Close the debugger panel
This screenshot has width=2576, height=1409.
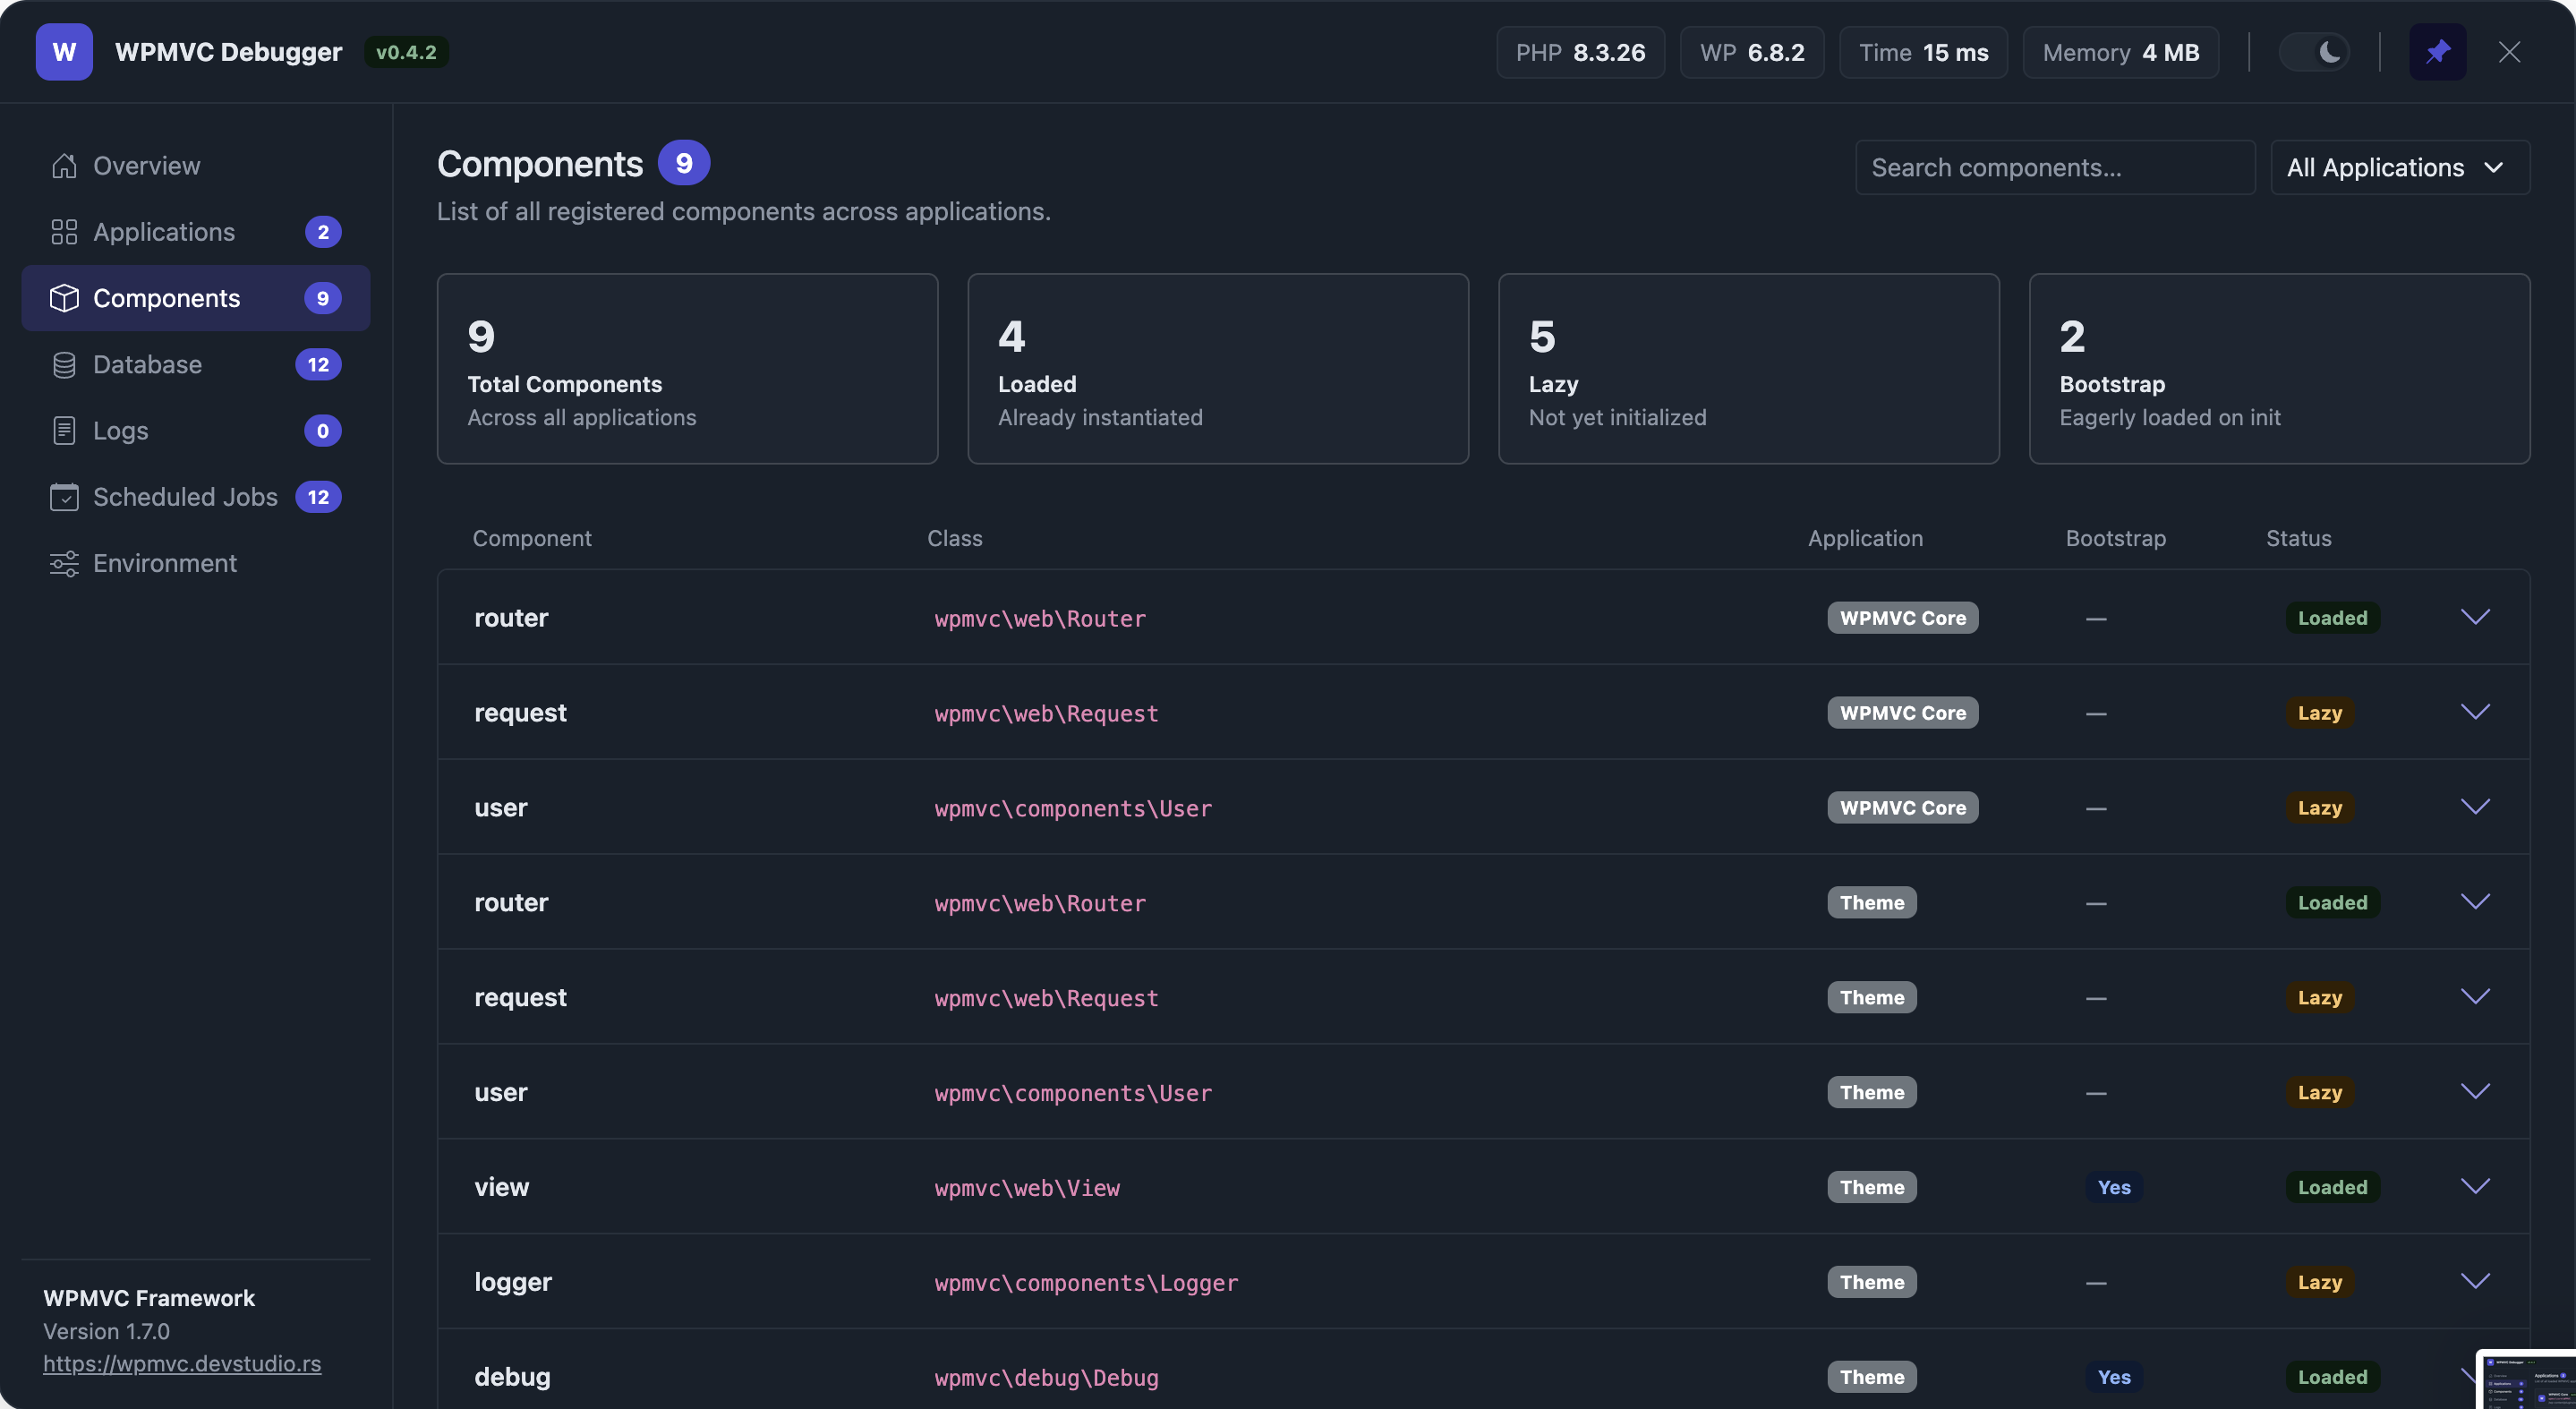point(2509,52)
